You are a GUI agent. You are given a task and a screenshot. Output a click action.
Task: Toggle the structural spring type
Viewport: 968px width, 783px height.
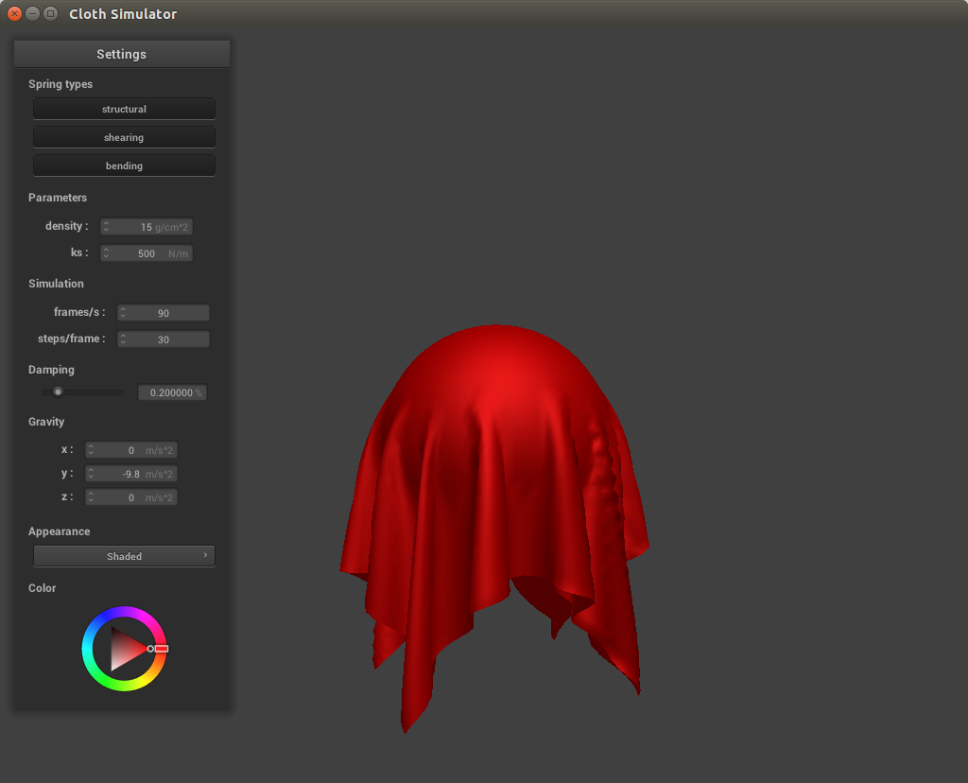pos(124,109)
